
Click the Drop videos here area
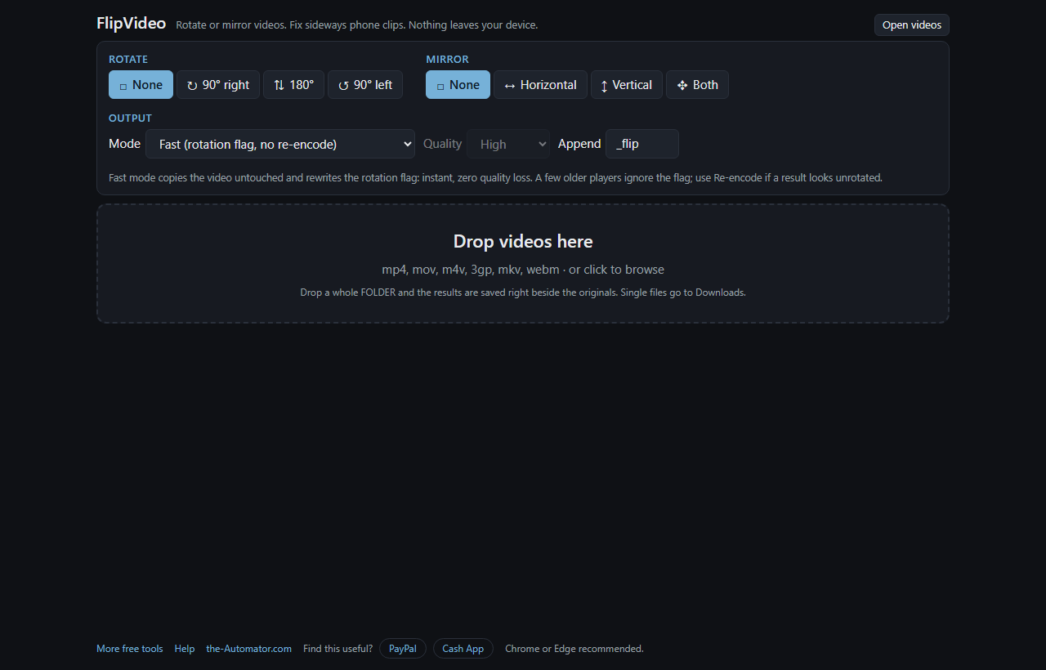coord(523,263)
